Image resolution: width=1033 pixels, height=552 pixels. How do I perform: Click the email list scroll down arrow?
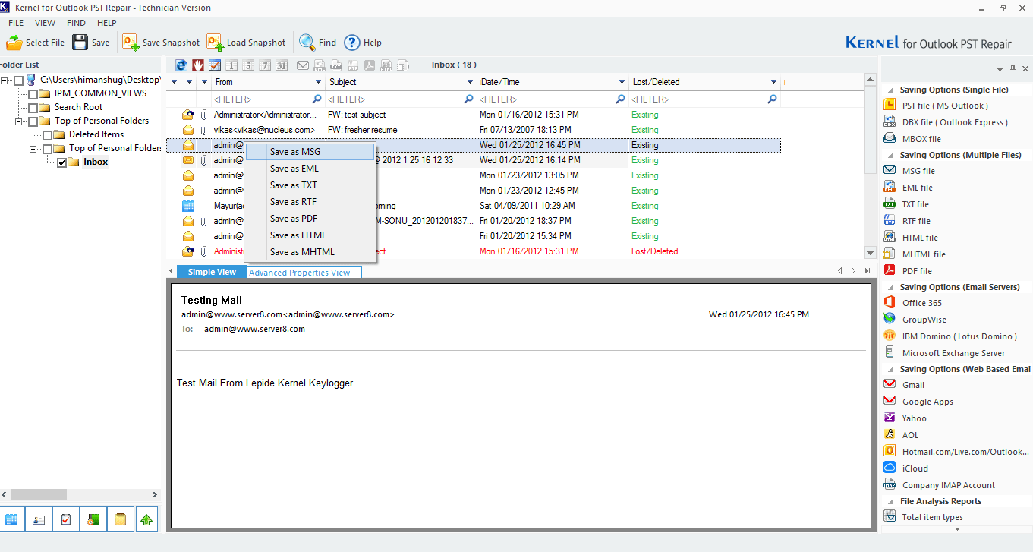pyautogui.click(x=870, y=253)
